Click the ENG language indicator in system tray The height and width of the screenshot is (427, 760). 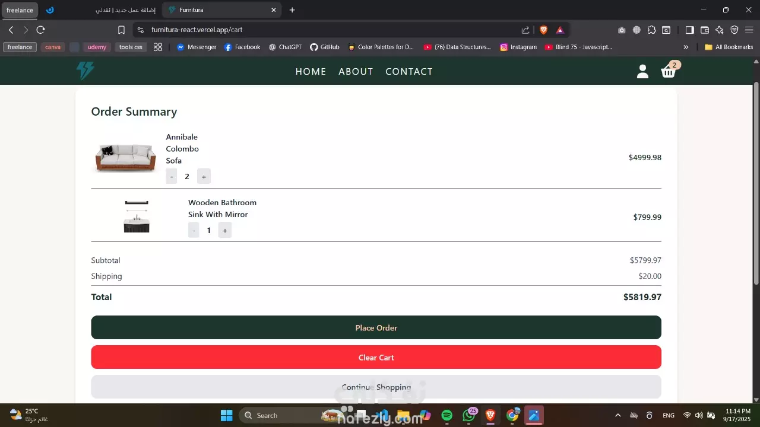coord(668,416)
